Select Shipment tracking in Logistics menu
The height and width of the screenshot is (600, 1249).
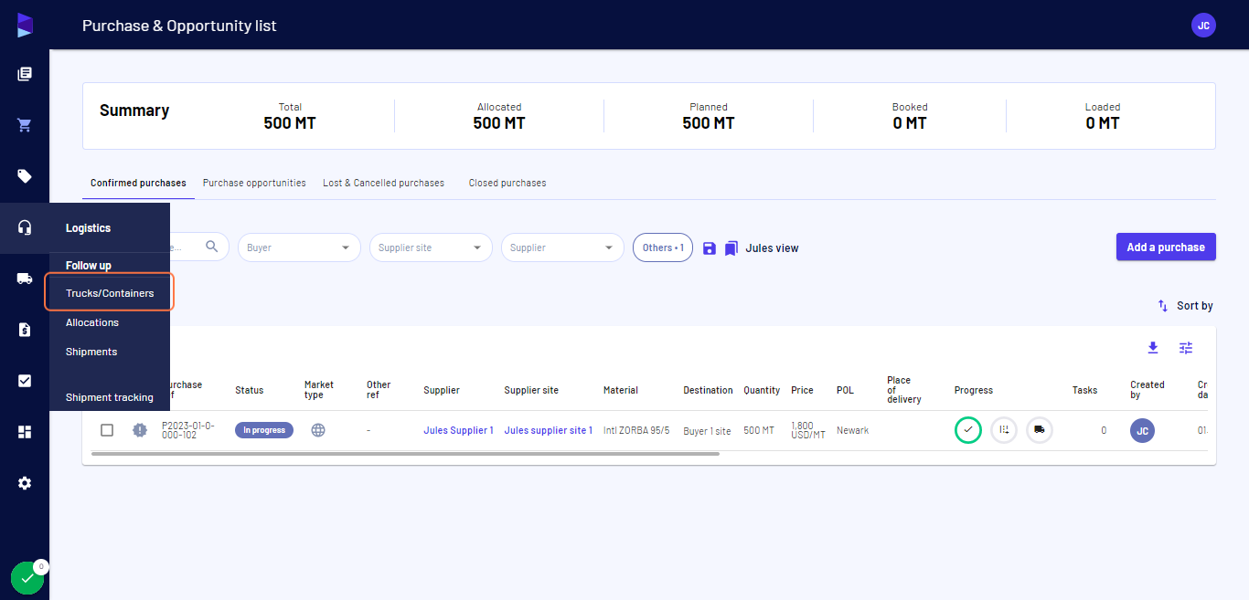(x=110, y=397)
